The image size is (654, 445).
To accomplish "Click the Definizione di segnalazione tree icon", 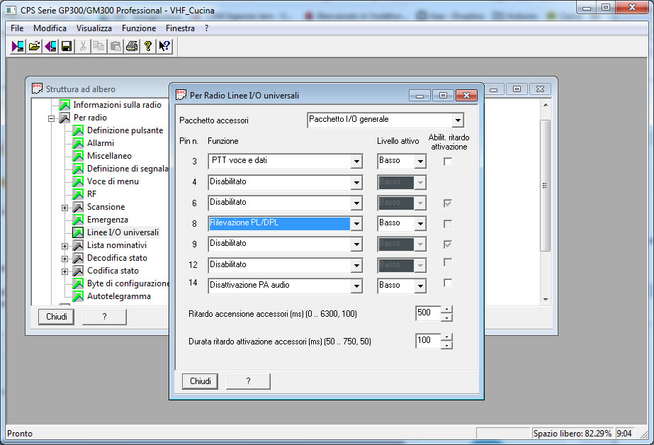I will click(78, 169).
